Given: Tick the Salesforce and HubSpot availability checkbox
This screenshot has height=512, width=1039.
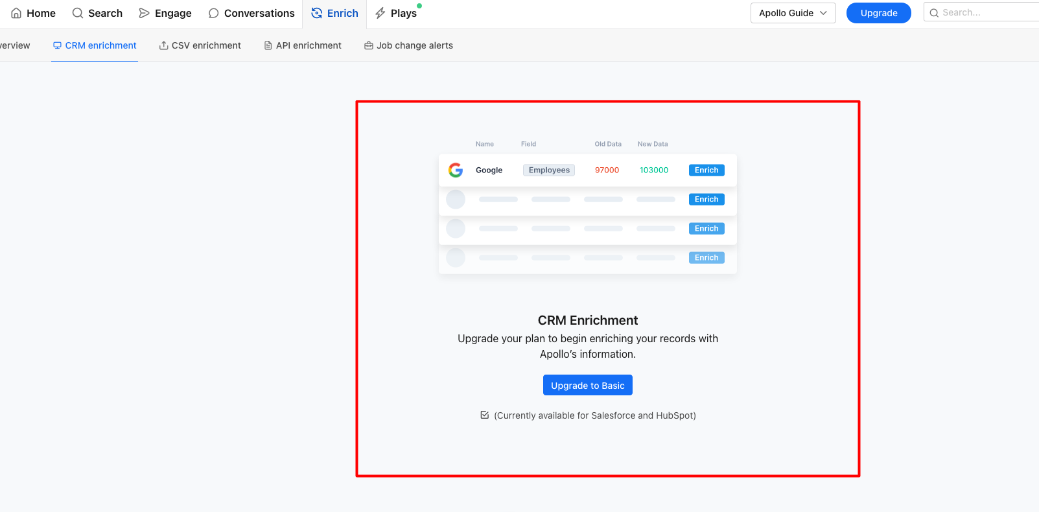Looking at the screenshot, I should (484, 415).
